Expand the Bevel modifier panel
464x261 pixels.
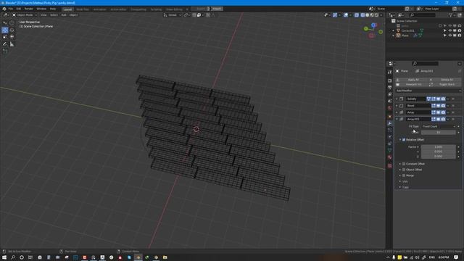(x=397, y=106)
